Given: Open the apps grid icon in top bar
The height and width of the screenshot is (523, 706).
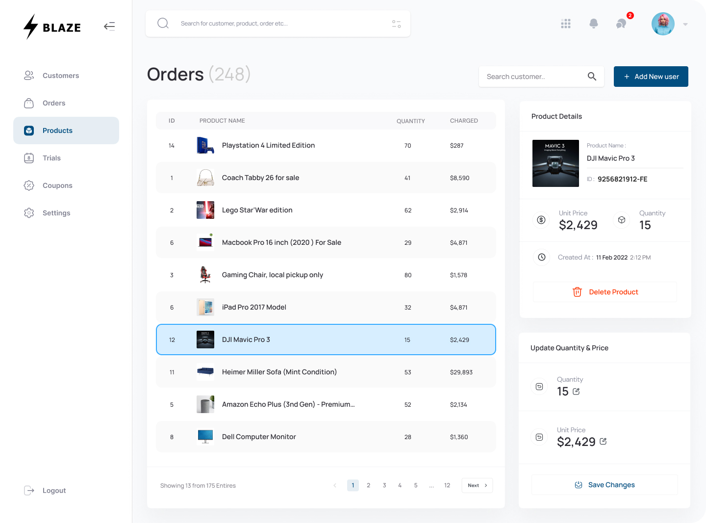Looking at the screenshot, I should tap(566, 24).
